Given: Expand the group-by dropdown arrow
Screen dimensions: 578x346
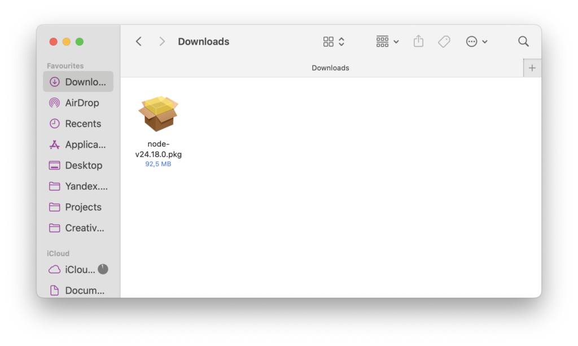Looking at the screenshot, I should 396,42.
